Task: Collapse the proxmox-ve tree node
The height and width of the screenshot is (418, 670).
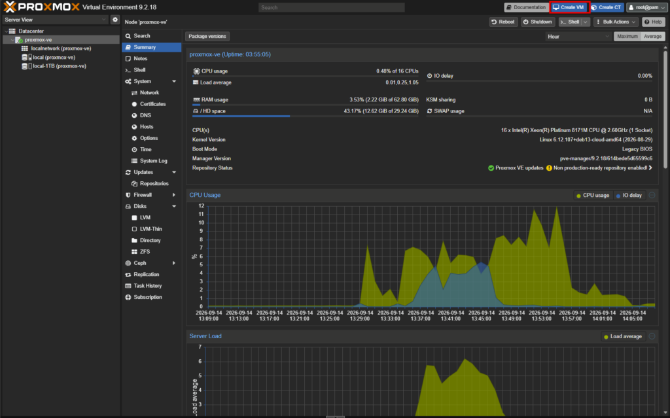Action: [12, 40]
